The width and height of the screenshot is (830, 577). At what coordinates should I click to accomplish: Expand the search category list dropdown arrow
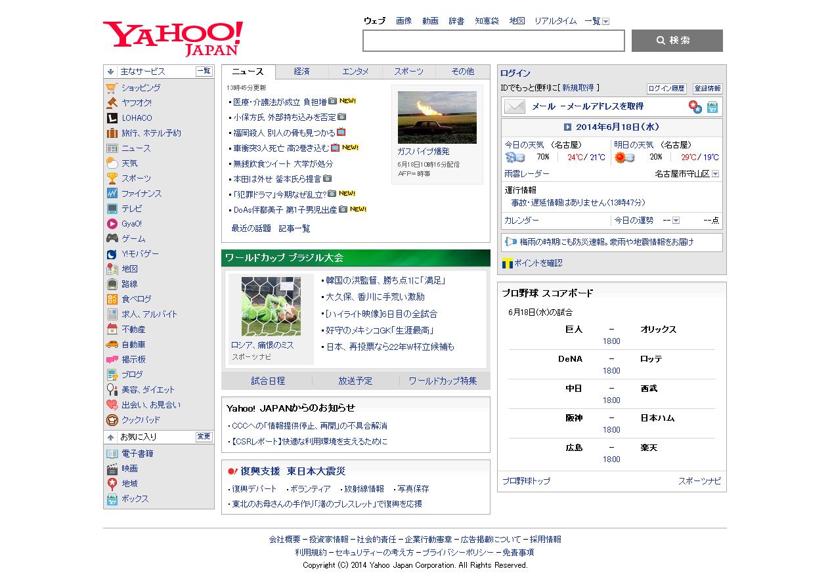click(605, 22)
